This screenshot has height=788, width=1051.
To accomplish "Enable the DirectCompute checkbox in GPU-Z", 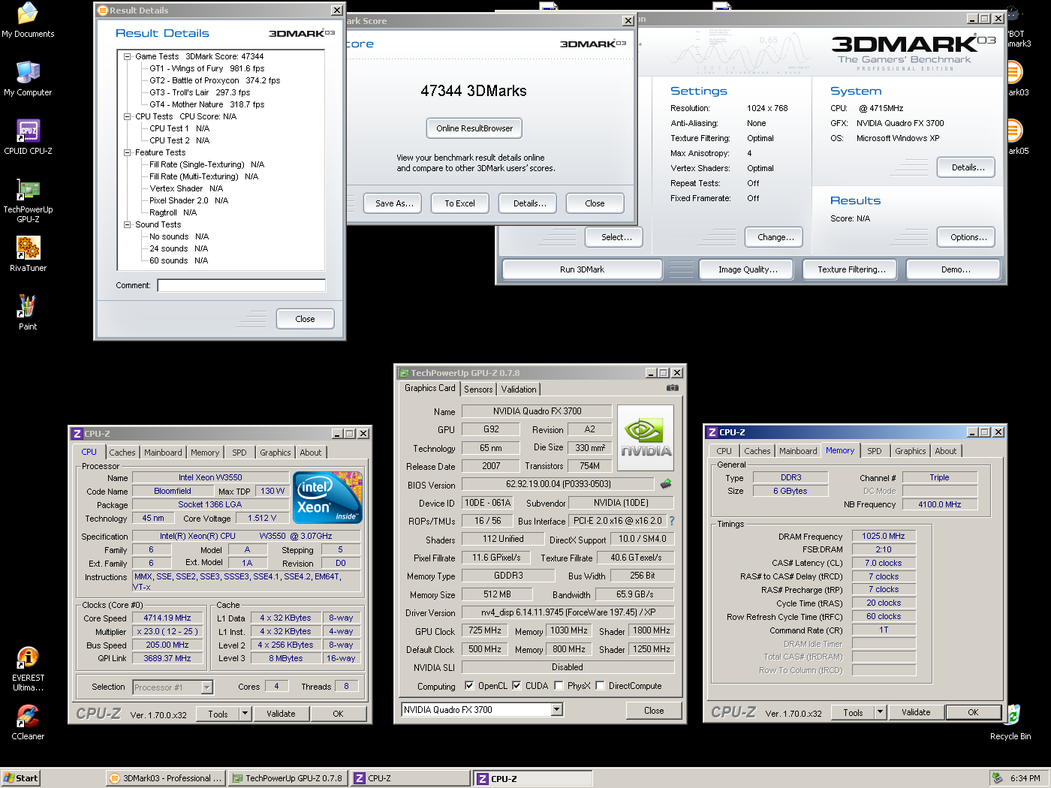I will [600, 686].
